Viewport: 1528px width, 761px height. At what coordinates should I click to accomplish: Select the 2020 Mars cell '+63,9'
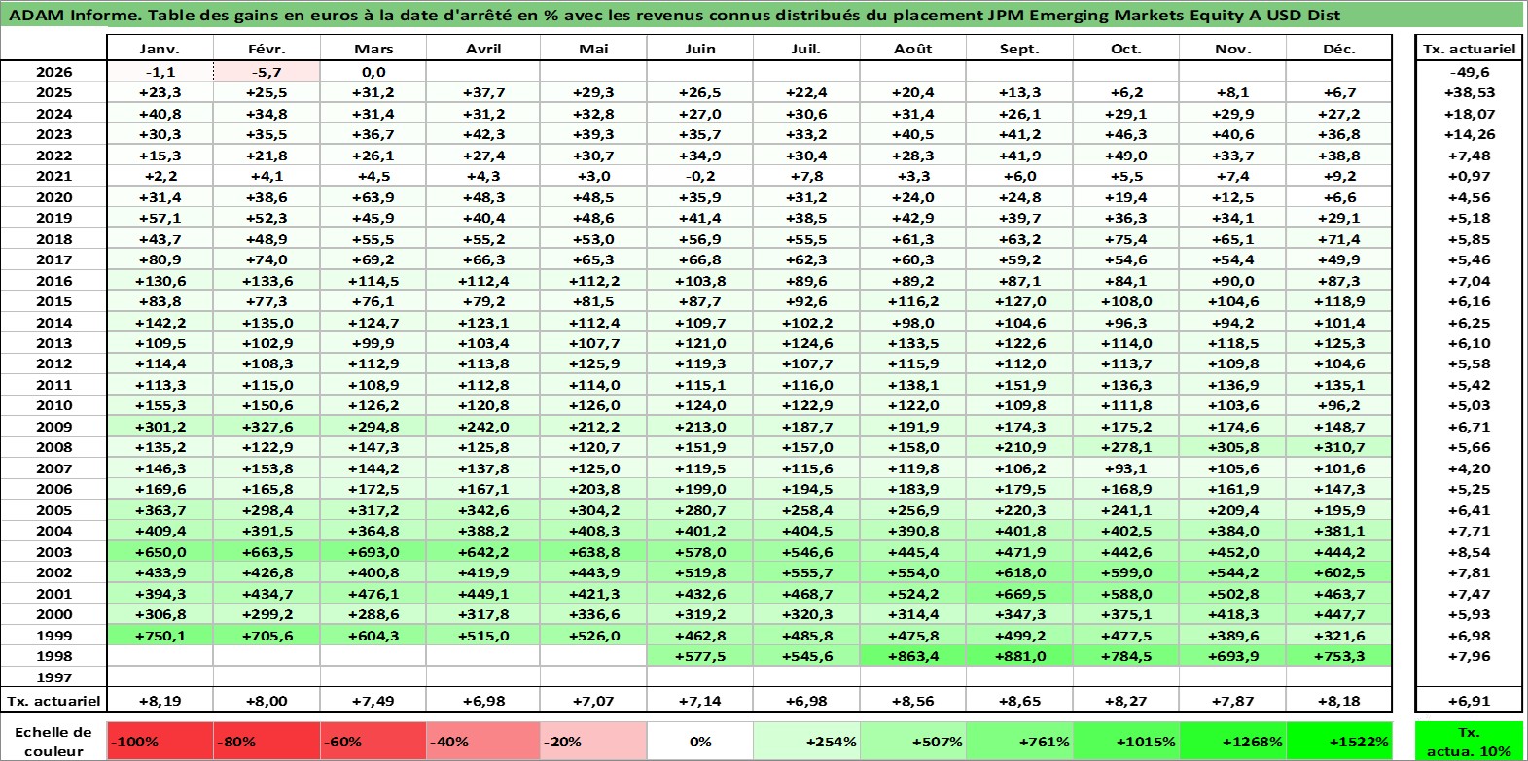pos(373,197)
